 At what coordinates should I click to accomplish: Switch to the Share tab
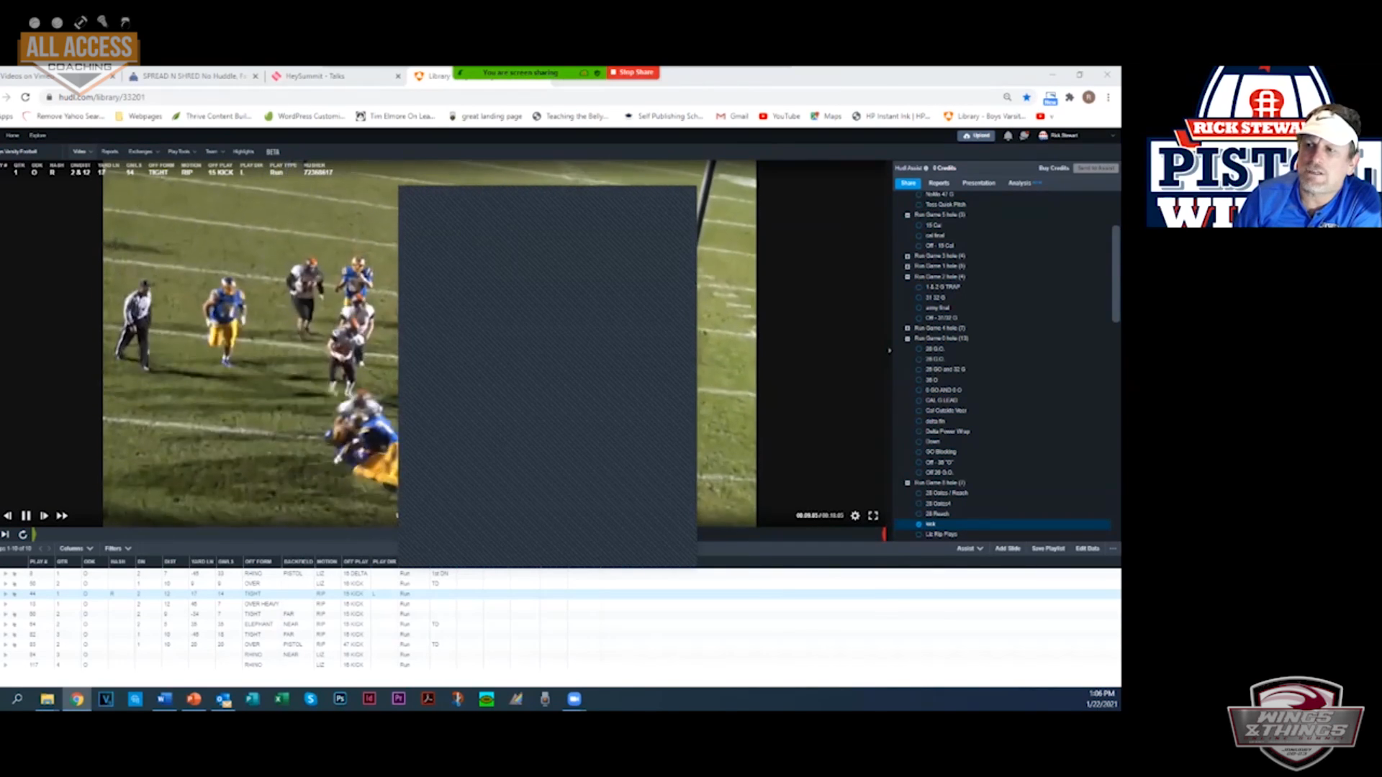(908, 183)
